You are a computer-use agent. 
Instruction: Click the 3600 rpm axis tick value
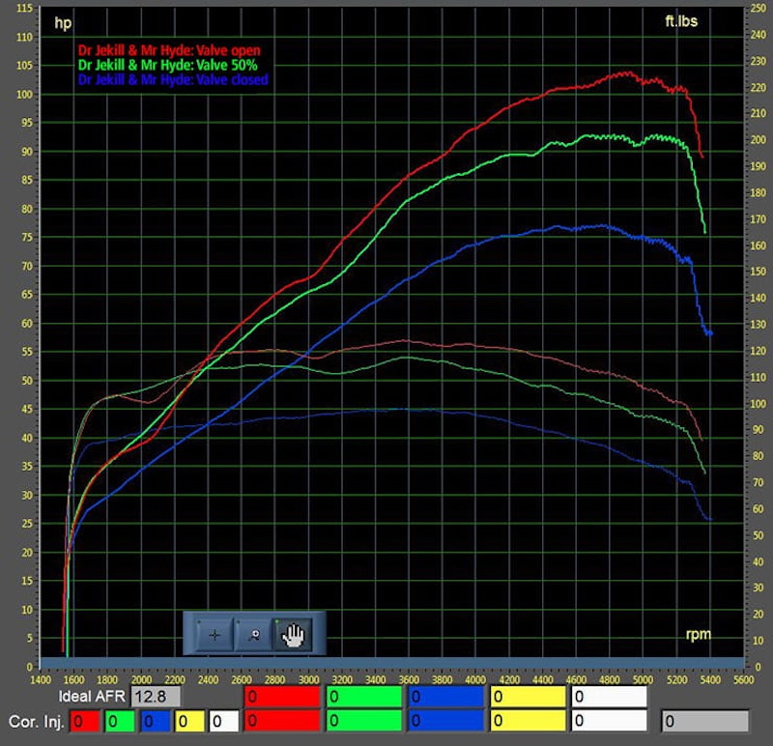409,680
